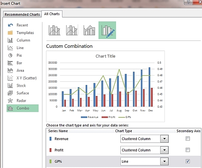Open Revenue chart type dropdown arrow
Image resolution: width=202 pixels, height=168 pixels.
164,139
